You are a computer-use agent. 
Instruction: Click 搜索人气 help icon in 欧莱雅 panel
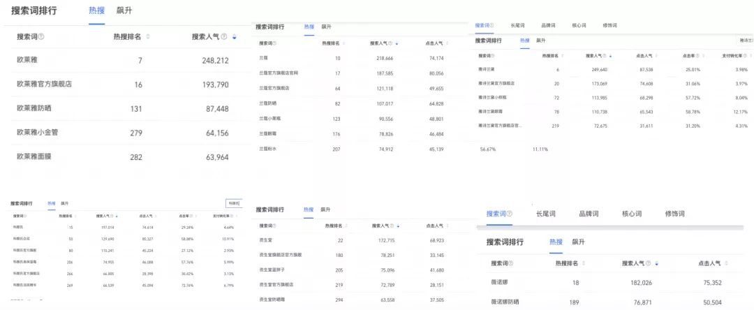(x=224, y=36)
